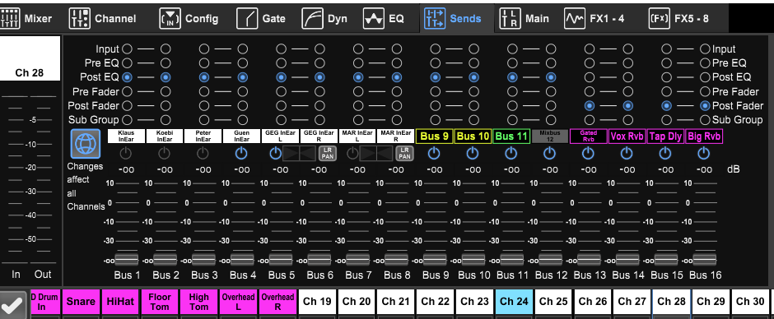Open the FX1 - 4 tab

coord(594,19)
